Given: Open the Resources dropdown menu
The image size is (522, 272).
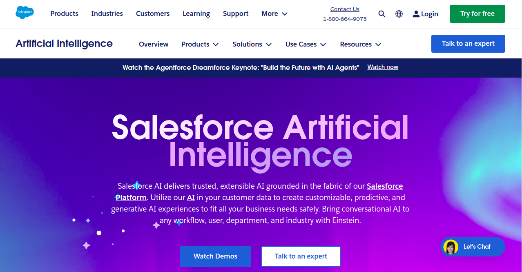Looking at the screenshot, I should (360, 44).
